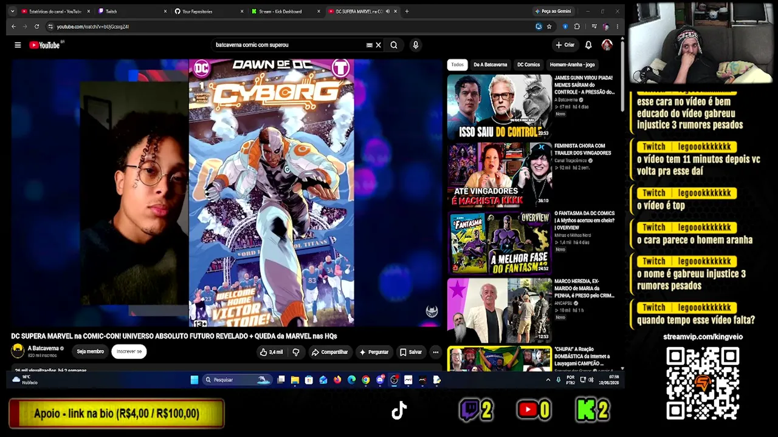Close the DC SUPERA MARVEL tab
The height and width of the screenshot is (437, 778).
tap(396, 12)
